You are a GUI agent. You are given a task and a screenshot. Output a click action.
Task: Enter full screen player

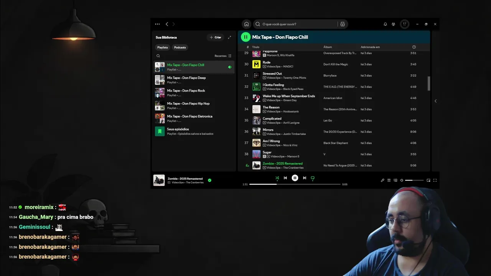[435, 180]
